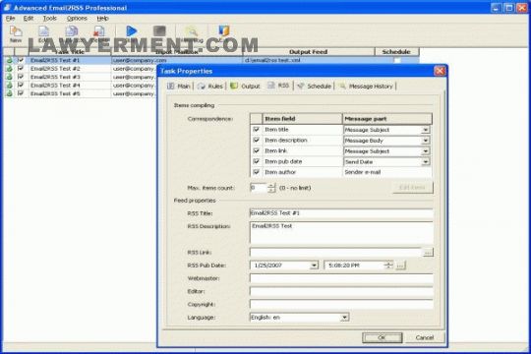Click browse button beside RSS Link field

pyautogui.click(x=428, y=253)
